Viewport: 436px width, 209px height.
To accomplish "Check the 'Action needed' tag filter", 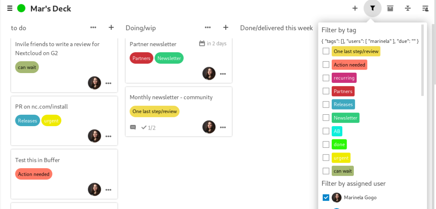I will [326, 65].
